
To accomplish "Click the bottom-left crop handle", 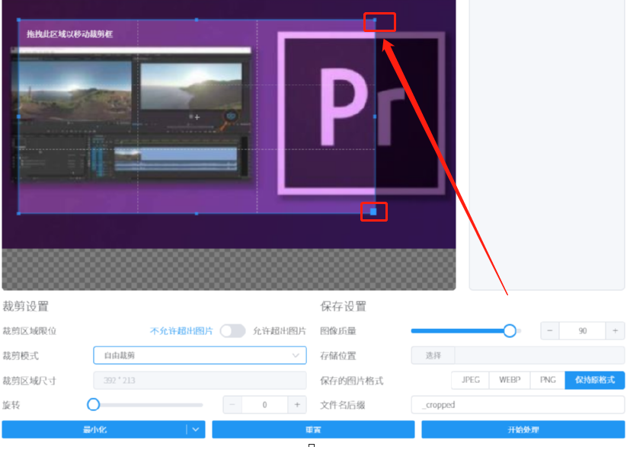I will (19, 213).
